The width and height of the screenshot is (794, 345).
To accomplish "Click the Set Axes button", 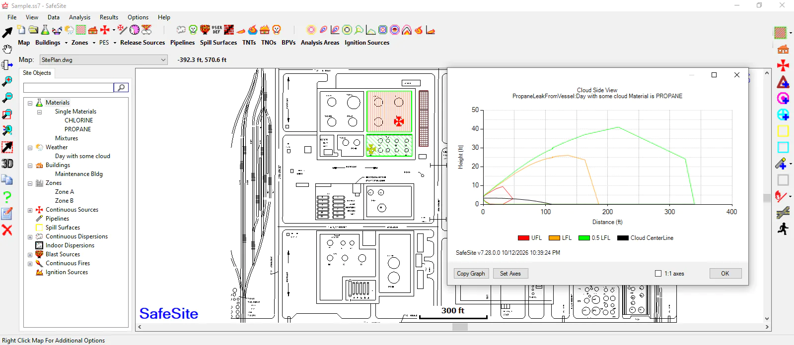I will [510, 274].
